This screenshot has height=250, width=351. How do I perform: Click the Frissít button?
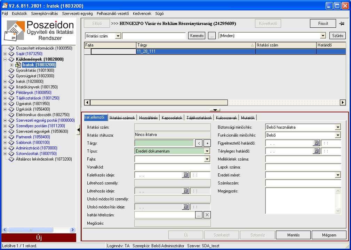click(323, 24)
